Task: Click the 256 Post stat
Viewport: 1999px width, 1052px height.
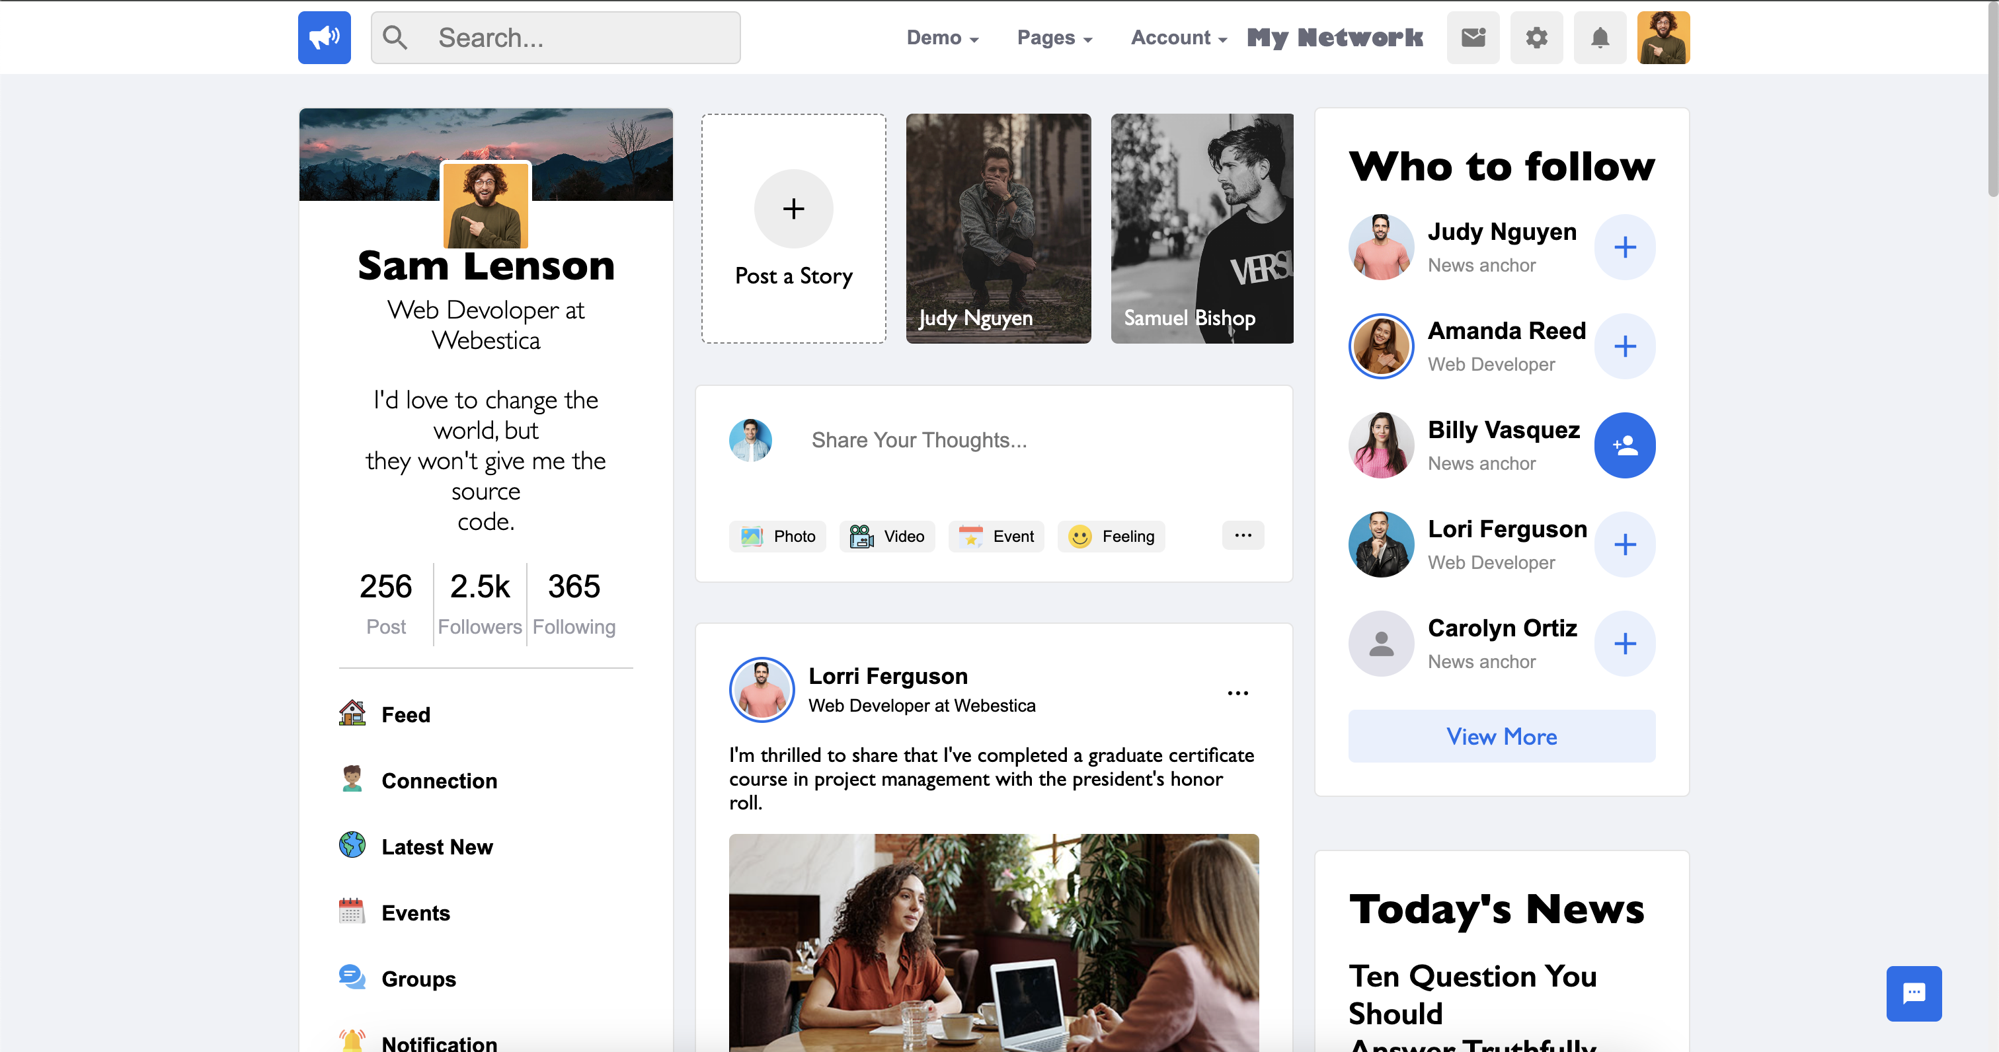Action: (385, 603)
